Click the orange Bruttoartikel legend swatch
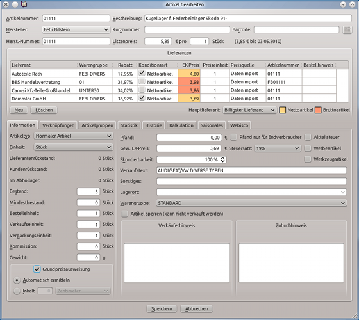This screenshot has width=359, height=320. click(x=318, y=110)
